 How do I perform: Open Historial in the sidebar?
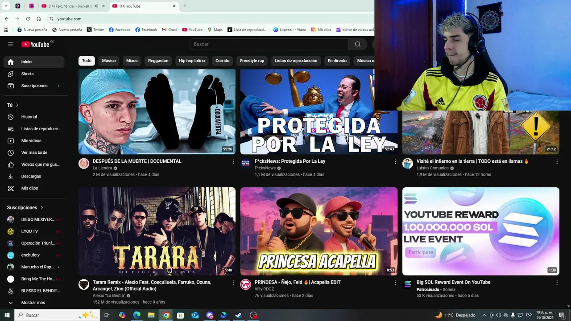point(34,117)
